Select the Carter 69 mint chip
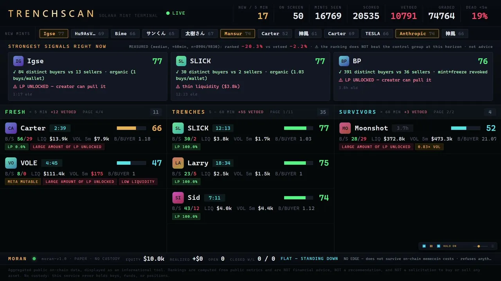This screenshot has width=501, height=281. (x=341, y=34)
